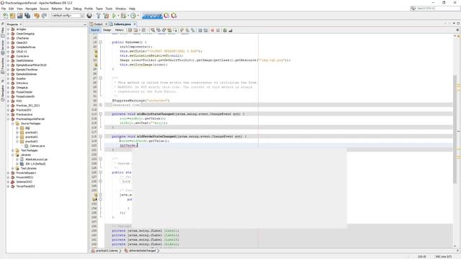Click the Redo toolbar icon
Image resolution: width=461 pixels, height=259 pixels.
pos(45,16)
